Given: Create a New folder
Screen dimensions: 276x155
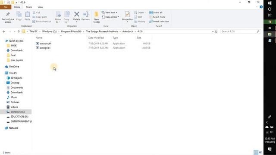Looking at the screenshot, I should [97, 17].
